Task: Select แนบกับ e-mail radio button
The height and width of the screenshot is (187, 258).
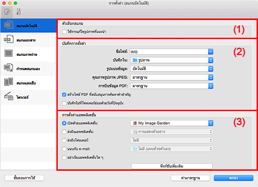Action: point(64,149)
